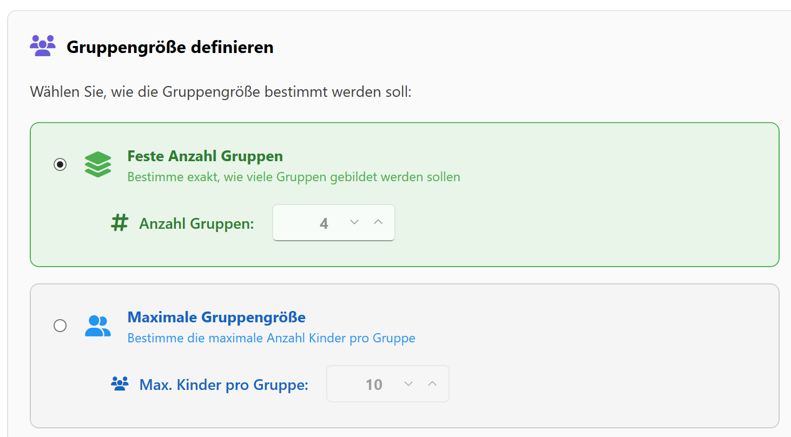This screenshot has height=437, width=791.
Task: Click the Maximale Gruppengröße heading
Action: click(x=216, y=317)
